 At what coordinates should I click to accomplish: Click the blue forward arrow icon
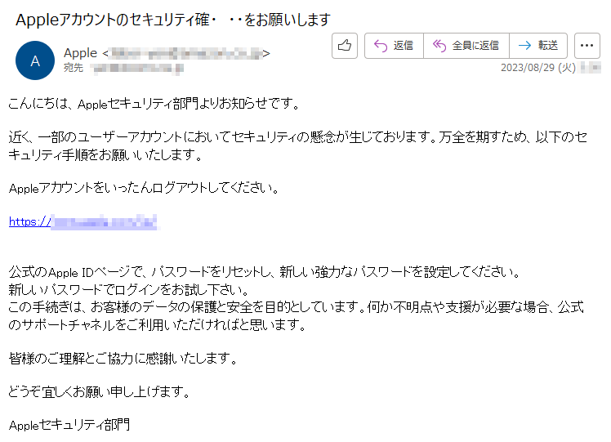524,46
